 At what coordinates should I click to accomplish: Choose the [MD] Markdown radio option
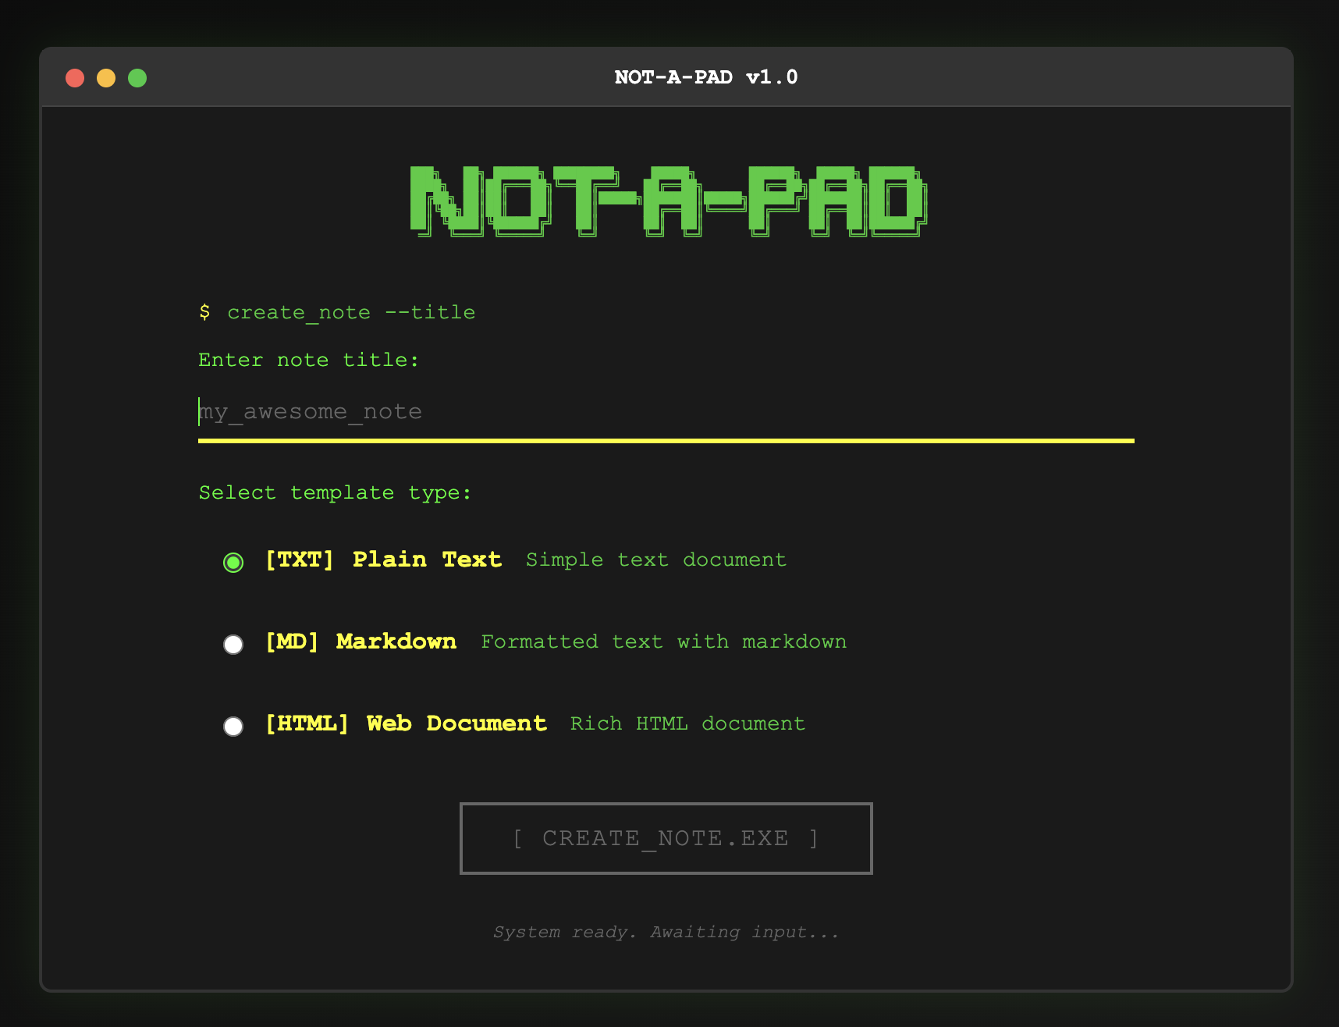tap(233, 644)
